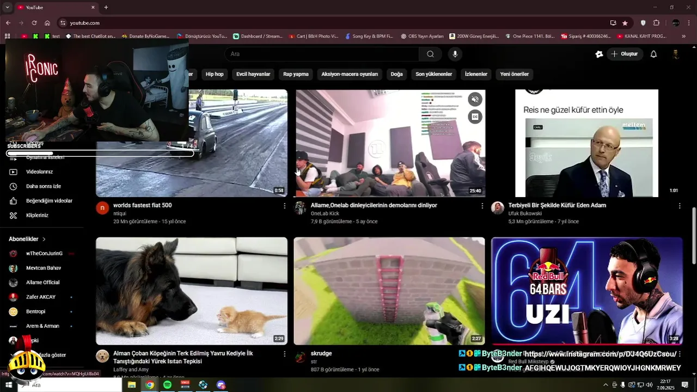Viewport: 697px width, 392px height.
Task: Click the Laffey and Amy channel avatar
Action: [102, 356]
